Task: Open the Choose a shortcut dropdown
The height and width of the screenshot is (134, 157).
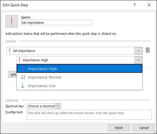Action: [x=58, y=106]
